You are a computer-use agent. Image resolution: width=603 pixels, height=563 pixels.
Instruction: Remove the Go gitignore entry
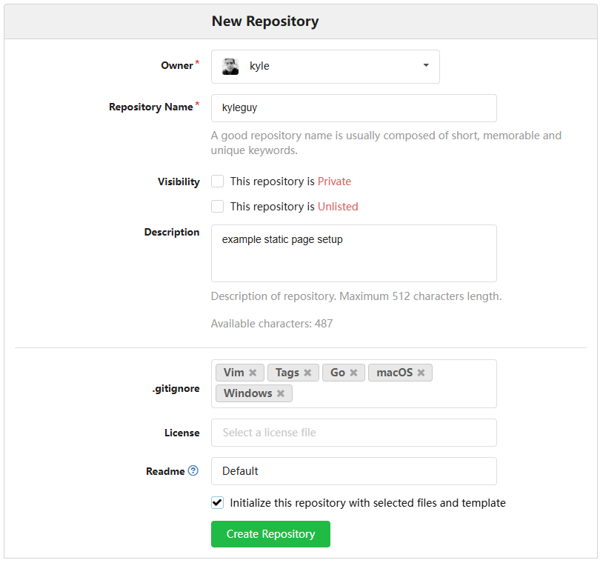click(354, 373)
